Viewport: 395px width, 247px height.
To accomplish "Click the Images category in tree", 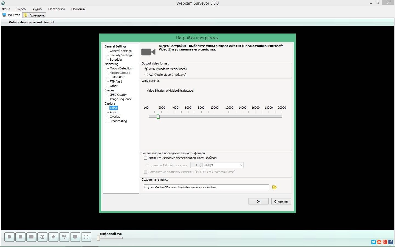I will pyautogui.click(x=109, y=90).
